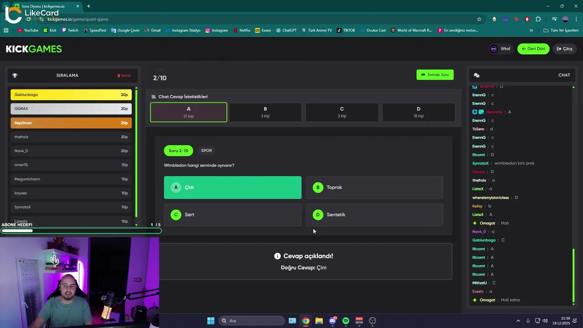Open Kick bookmark
The height and width of the screenshot is (328, 583).
pos(50,31)
